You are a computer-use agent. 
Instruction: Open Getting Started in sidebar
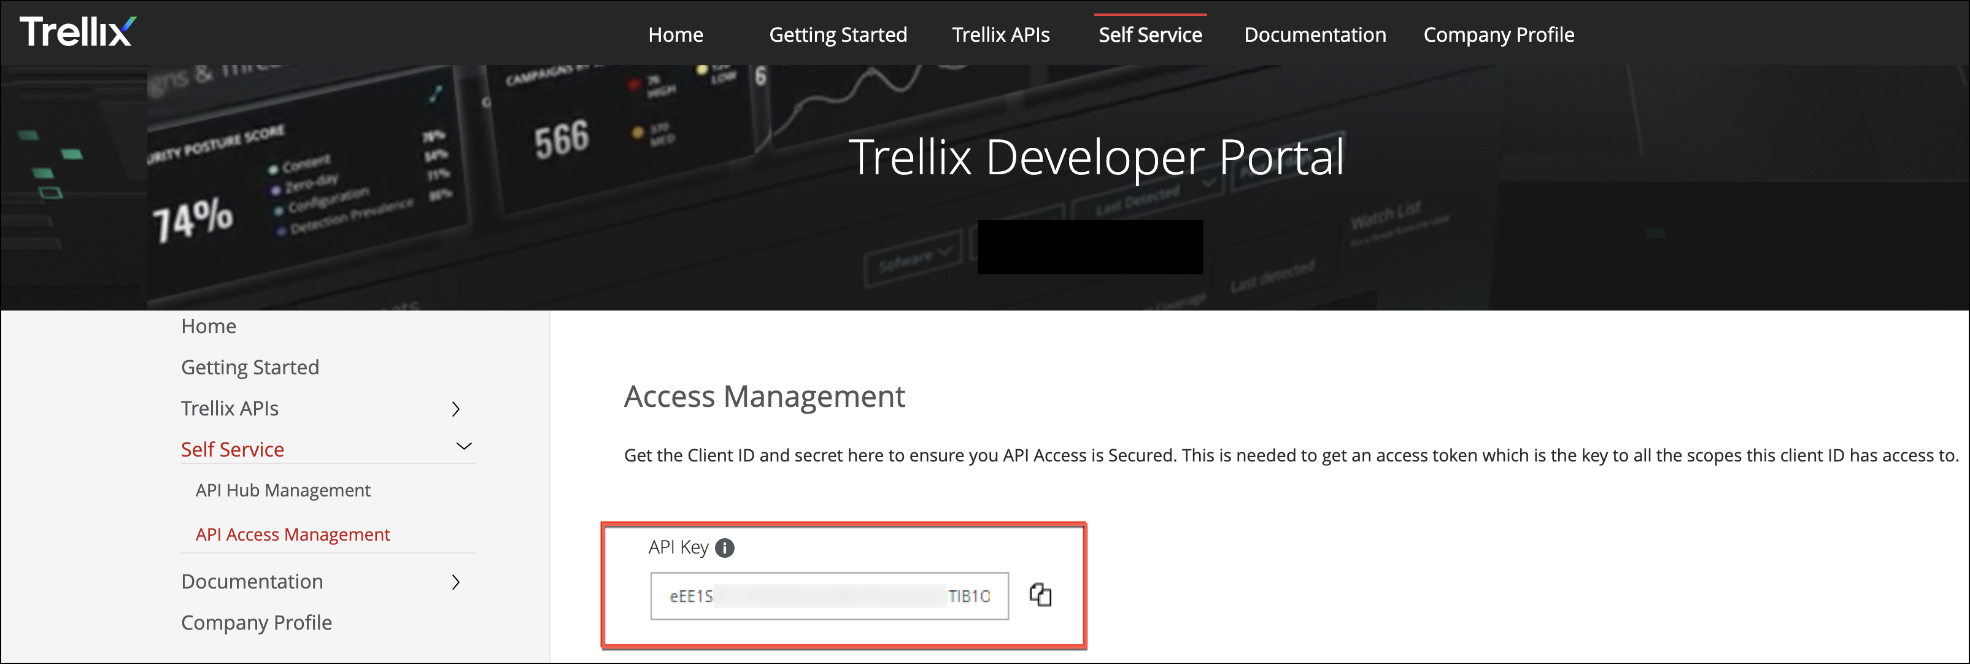[250, 368]
